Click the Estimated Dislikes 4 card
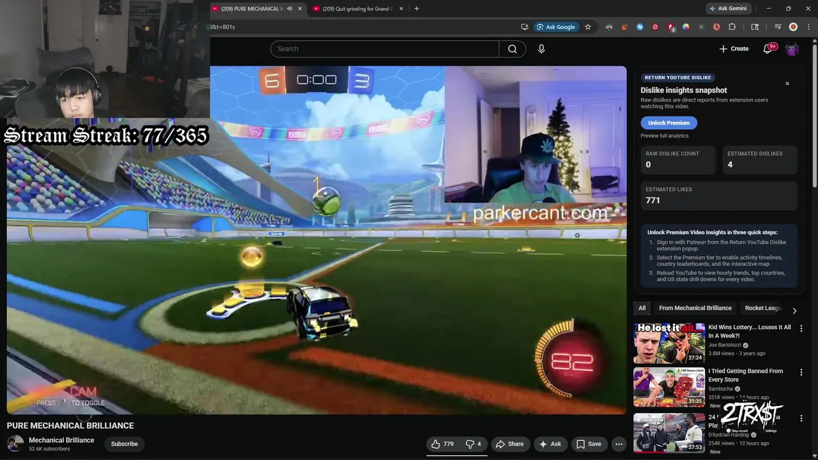The image size is (818, 460). click(760, 160)
